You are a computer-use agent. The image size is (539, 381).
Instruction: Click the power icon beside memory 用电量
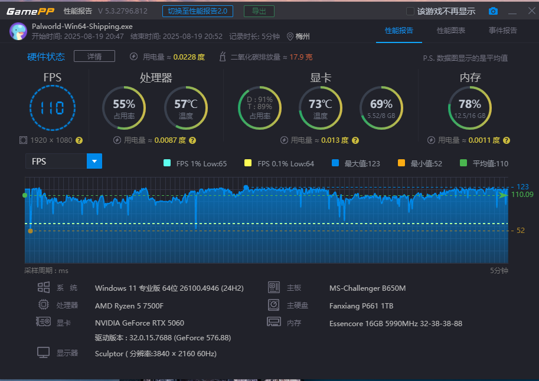tap(431, 140)
